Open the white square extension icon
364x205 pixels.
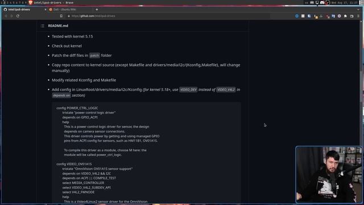click(x=303, y=16)
